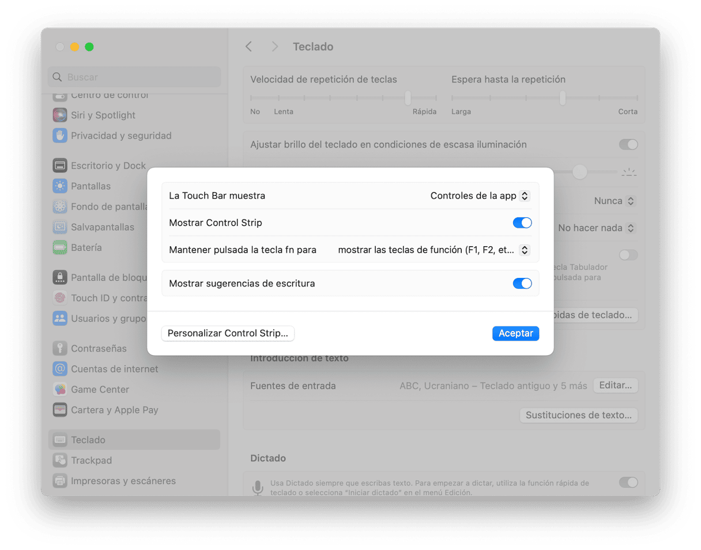The width and height of the screenshot is (701, 550).
Task: Adjust keyboard brightness slider knob
Action: [x=579, y=171]
